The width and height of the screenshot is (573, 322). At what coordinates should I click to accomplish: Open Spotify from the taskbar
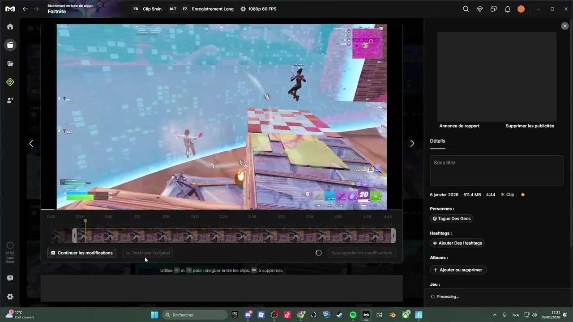(x=353, y=315)
